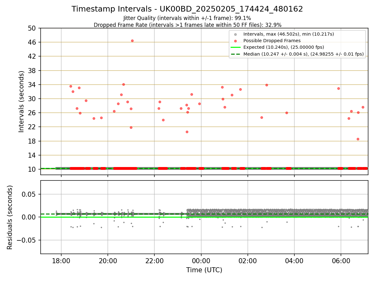
Task: Select legend entry "Expected (10.240s), (25.00000 fps)"
Action: click(x=284, y=47)
